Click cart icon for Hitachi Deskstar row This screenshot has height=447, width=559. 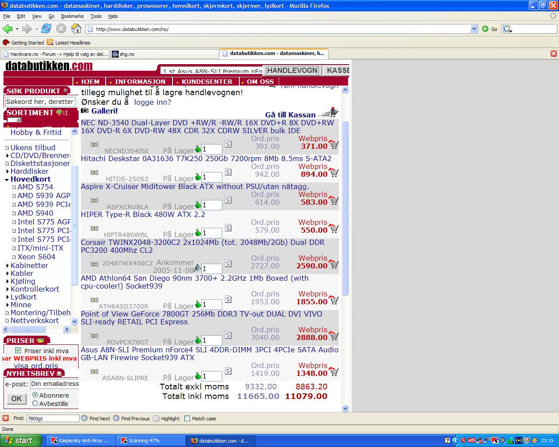[334, 173]
